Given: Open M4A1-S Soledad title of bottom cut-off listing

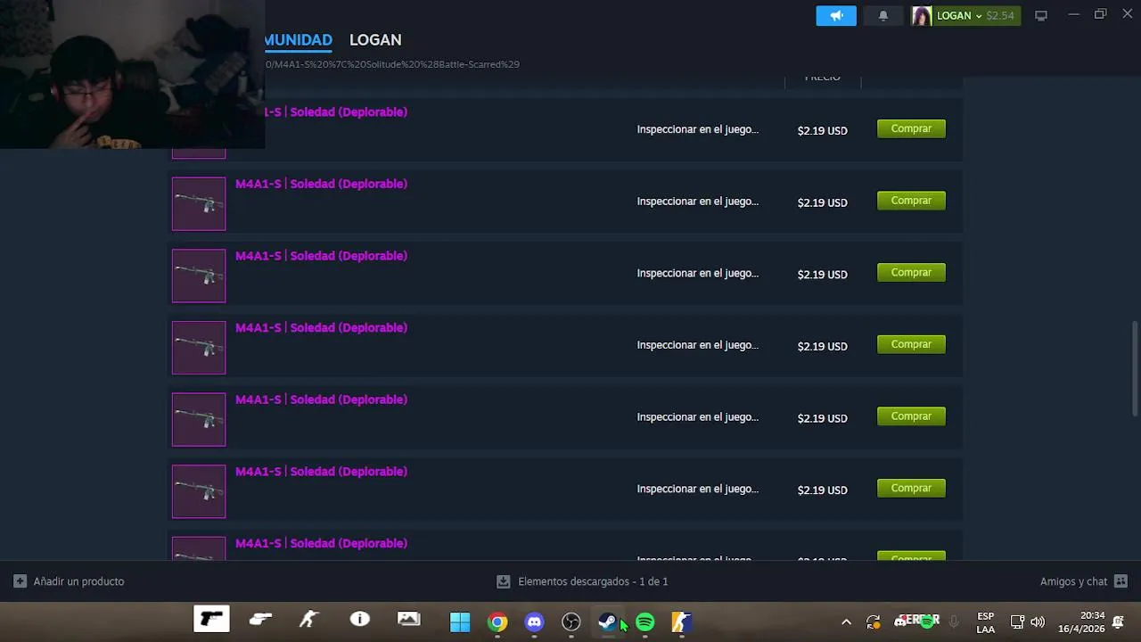Looking at the screenshot, I should pos(321,543).
